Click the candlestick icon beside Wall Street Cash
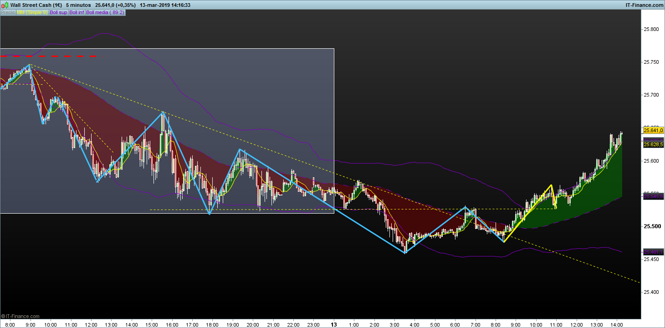The height and width of the screenshot is (328, 665). (5, 5)
